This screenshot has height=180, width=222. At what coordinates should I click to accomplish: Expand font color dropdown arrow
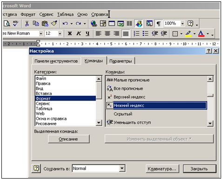pyautogui.click(x=208, y=33)
